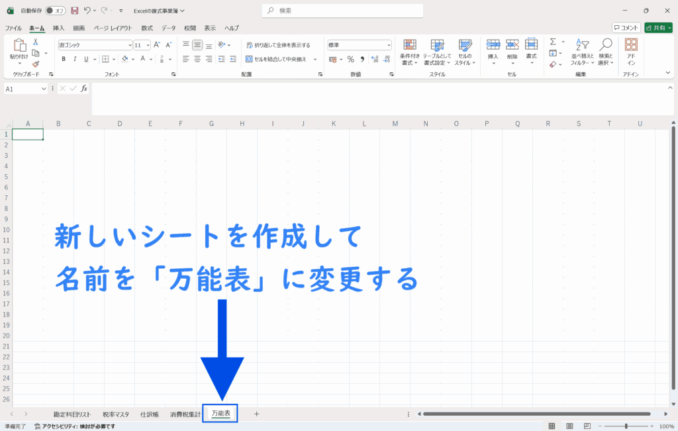Click the zoom slider in status bar

point(626,426)
